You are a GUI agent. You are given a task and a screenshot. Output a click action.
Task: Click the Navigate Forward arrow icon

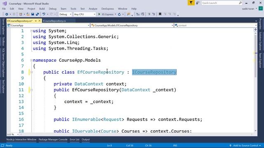[x=14, y=14]
